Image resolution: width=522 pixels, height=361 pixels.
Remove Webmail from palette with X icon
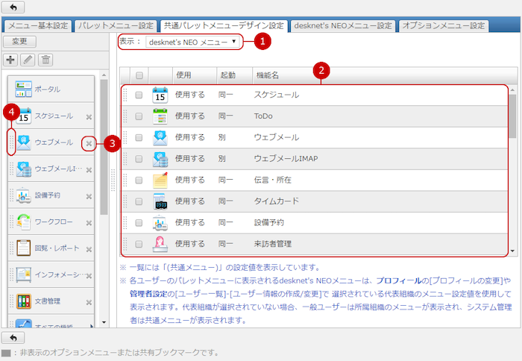click(89, 142)
